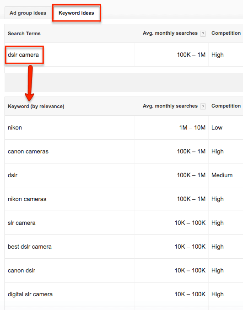Select the Keyword ideas tab
The image size is (243, 310).
point(76,13)
